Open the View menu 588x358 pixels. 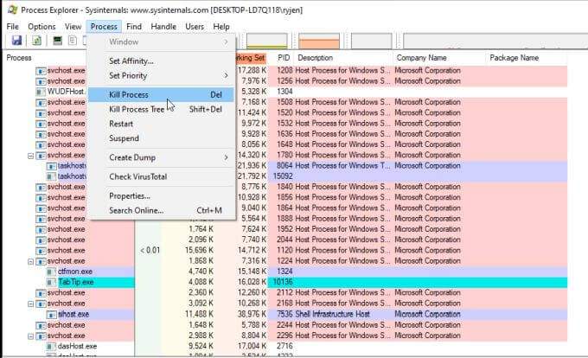[73, 27]
